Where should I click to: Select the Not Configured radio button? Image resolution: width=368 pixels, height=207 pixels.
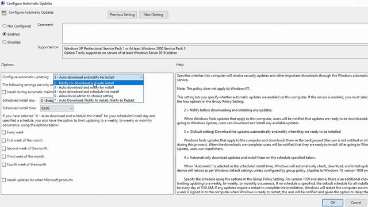click(x=5, y=26)
